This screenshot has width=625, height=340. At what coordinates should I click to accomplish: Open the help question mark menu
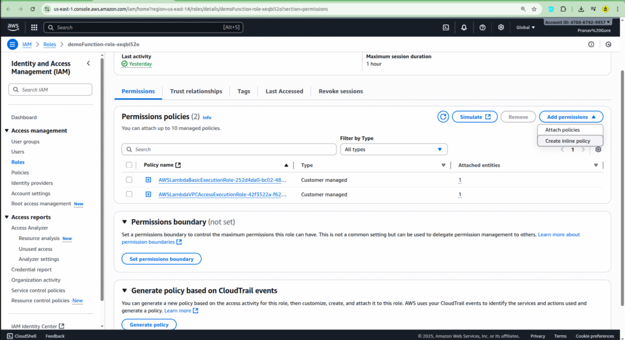[x=482, y=27]
